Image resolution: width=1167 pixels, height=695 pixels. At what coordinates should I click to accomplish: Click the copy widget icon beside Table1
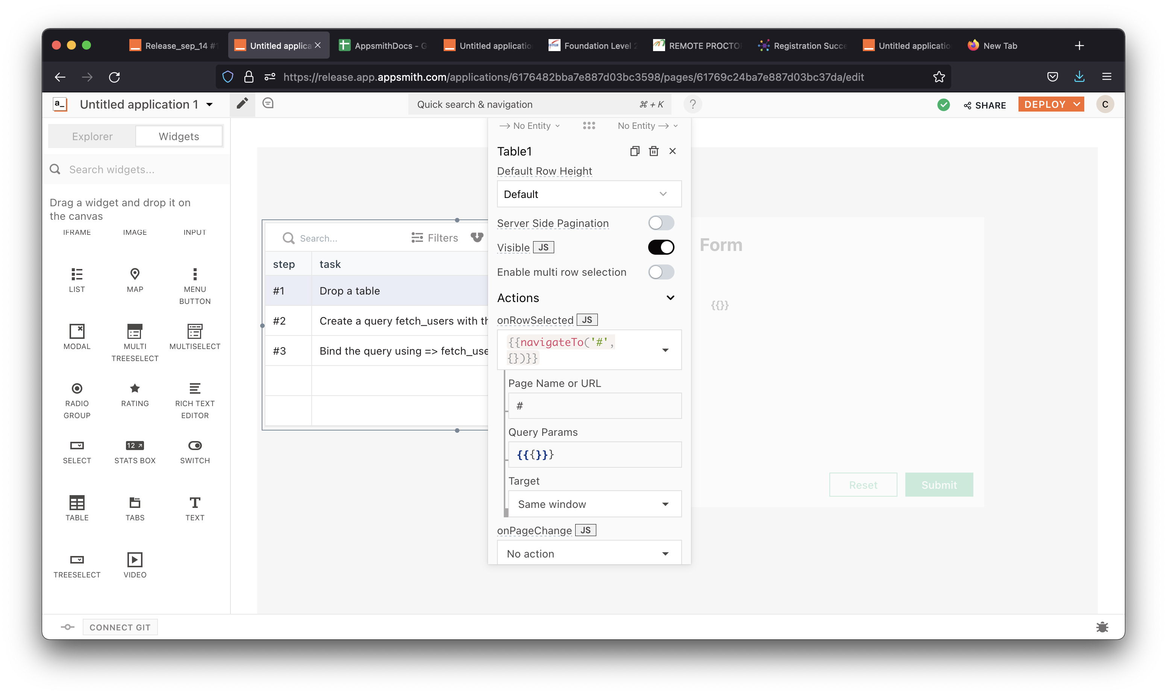coord(635,151)
